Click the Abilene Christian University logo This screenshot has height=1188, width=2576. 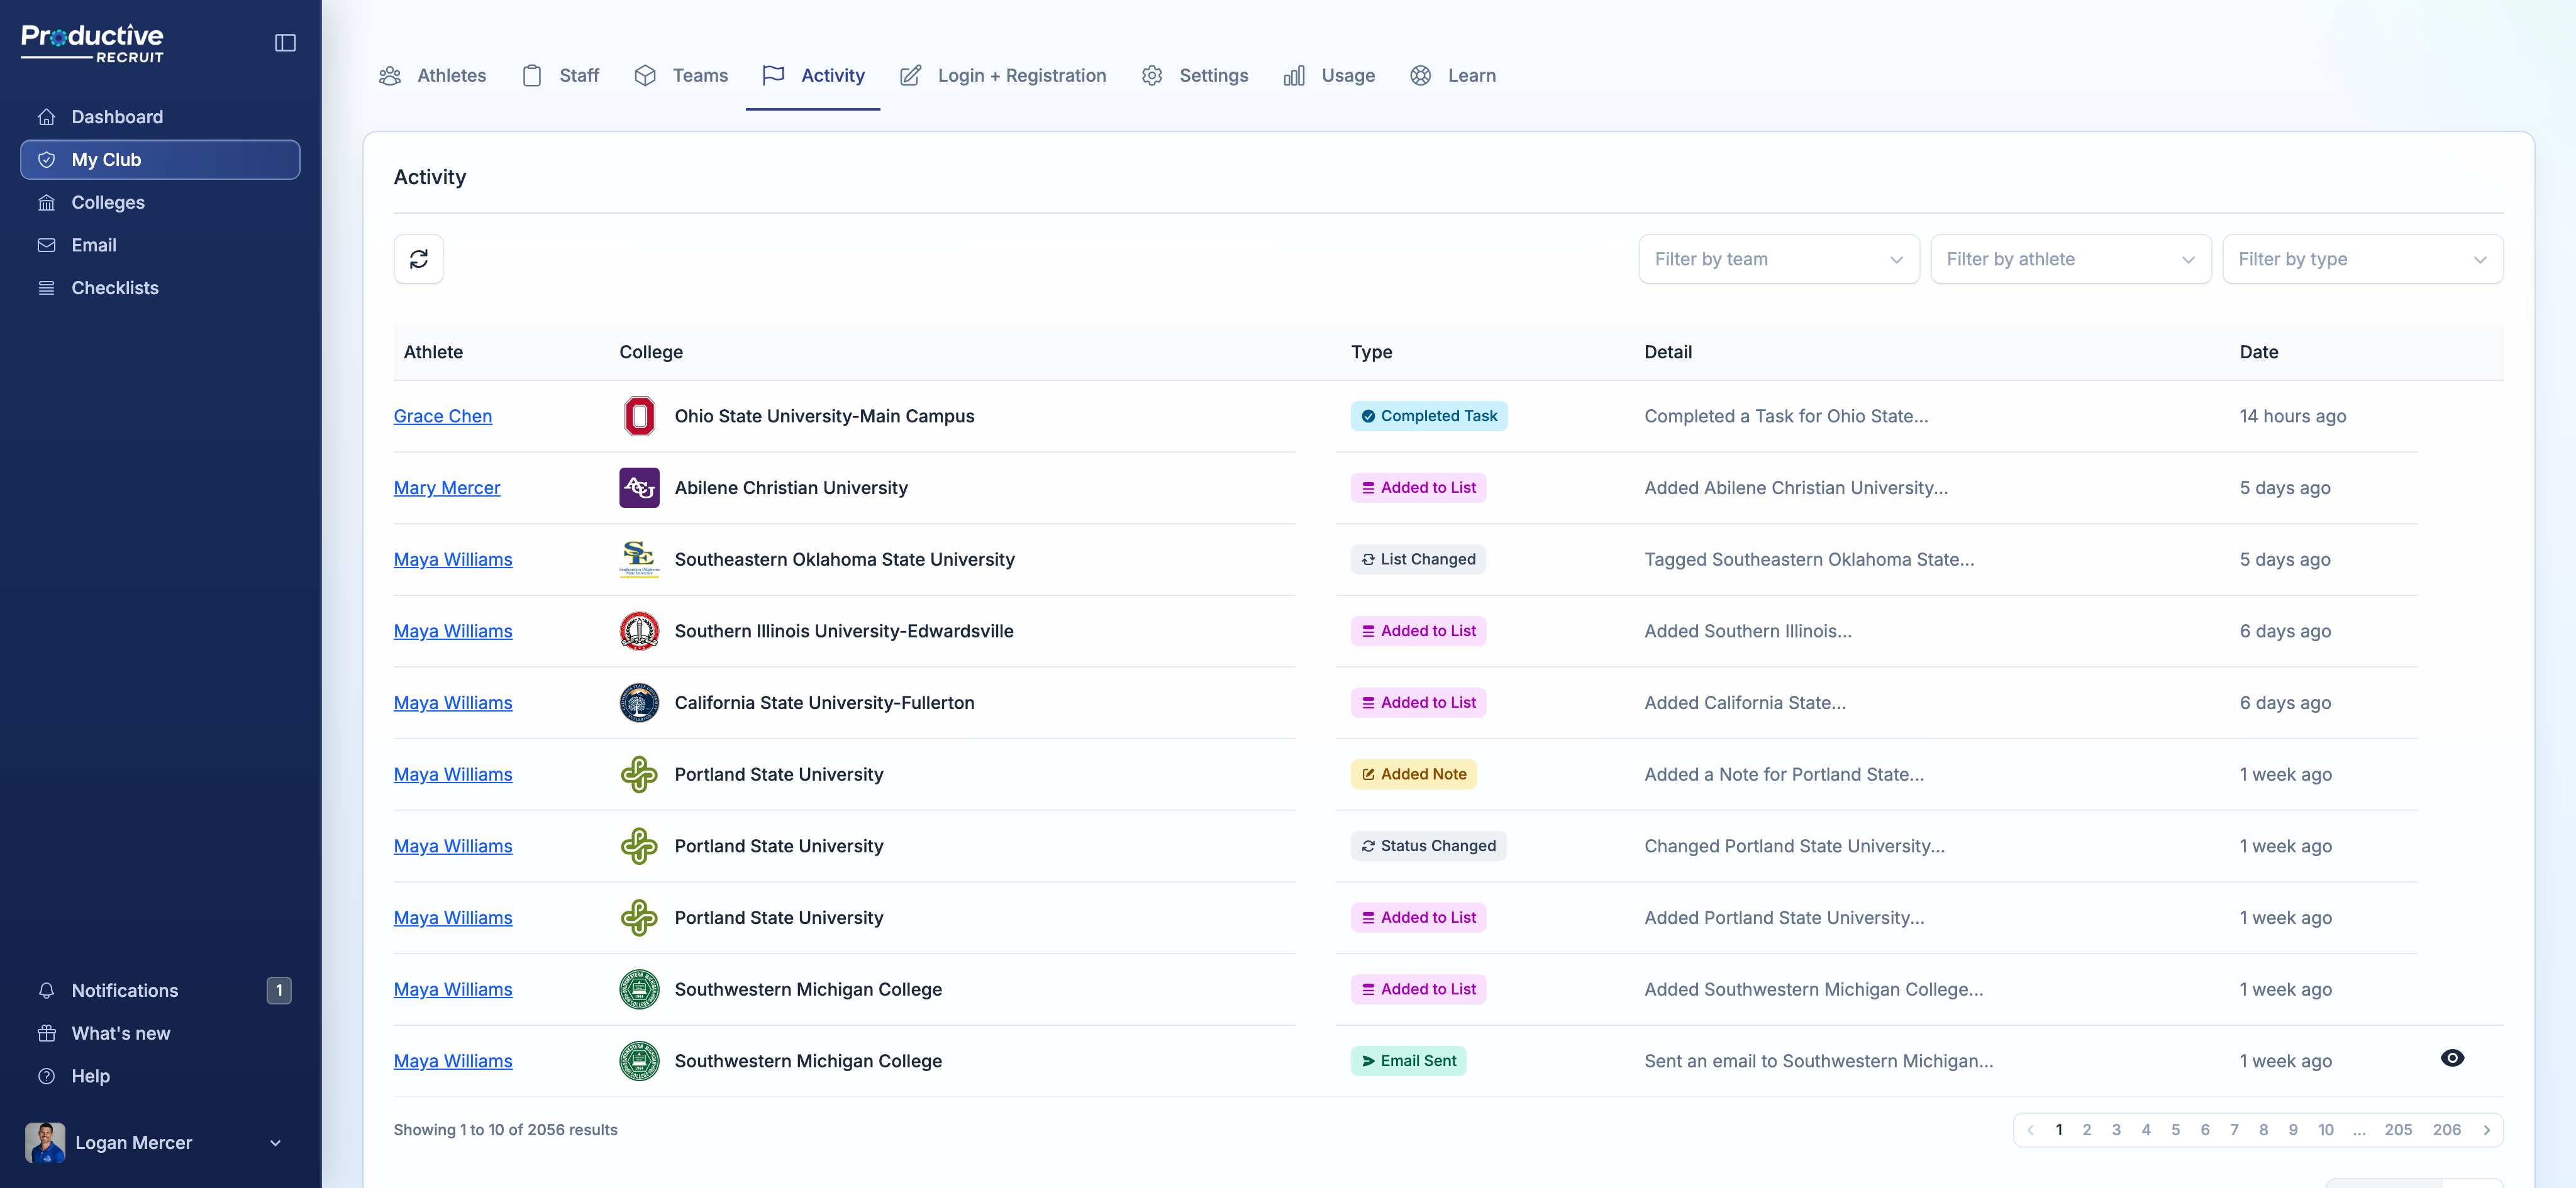[x=639, y=488]
